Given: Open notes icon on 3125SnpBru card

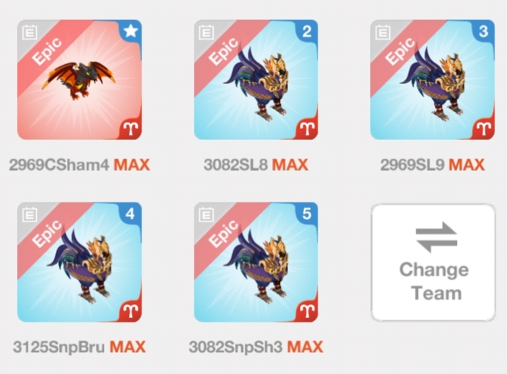Looking at the screenshot, I should [29, 215].
